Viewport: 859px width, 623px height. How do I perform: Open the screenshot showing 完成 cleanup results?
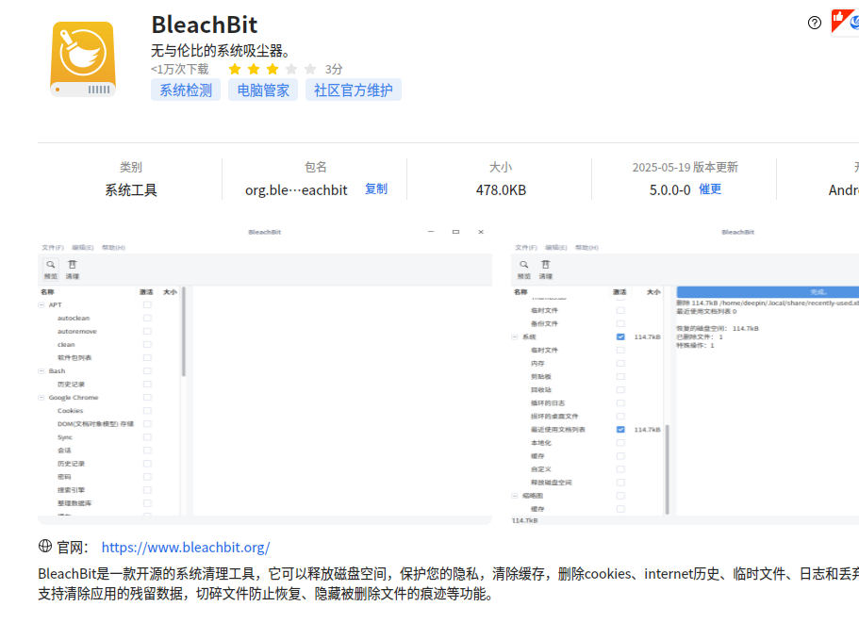pyautogui.click(x=685, y=374)
